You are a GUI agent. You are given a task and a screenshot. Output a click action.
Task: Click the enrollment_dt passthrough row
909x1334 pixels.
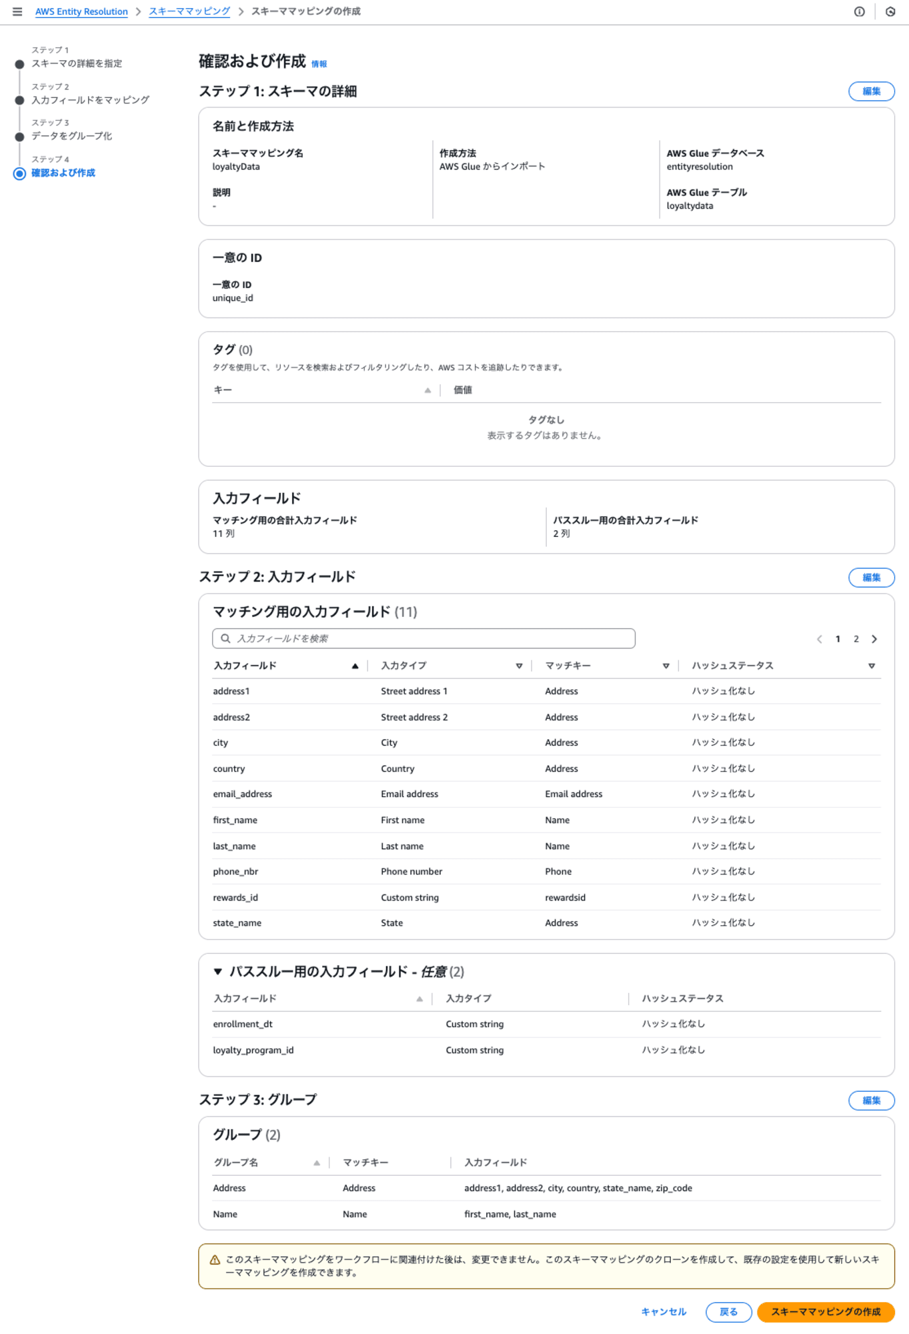point(547,1024)
